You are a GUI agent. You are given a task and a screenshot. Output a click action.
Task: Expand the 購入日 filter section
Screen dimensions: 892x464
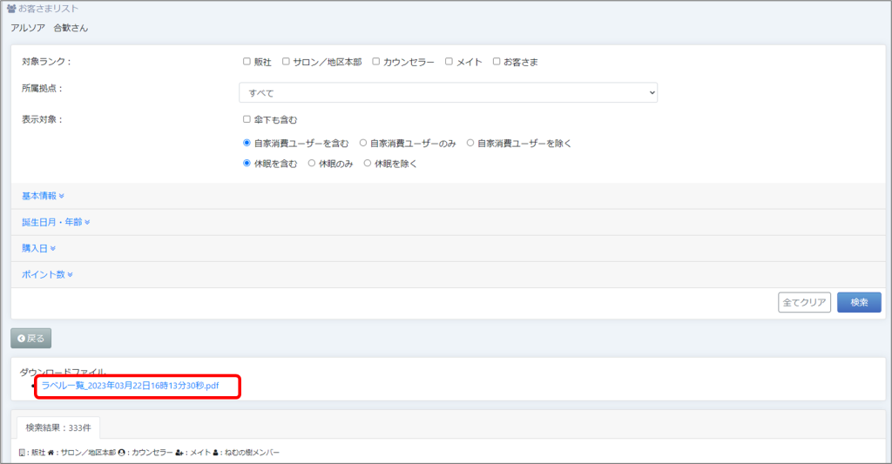point(38,248)
